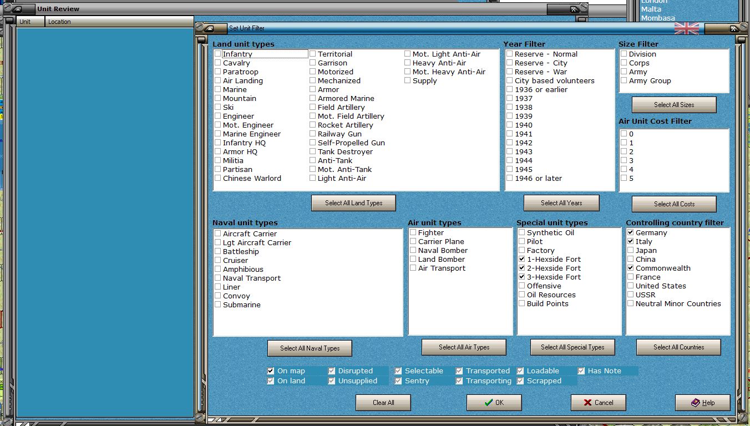This screenshot has width=750, height=426.
Task: Enable Japan in controlling country filter
Action: [x=631, y=250]
